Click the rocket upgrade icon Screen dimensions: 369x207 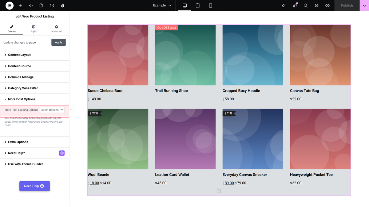(x=284, y=6)
